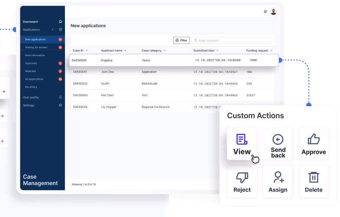The width and height of the screenshot is (340, 217).
Task: Click the Send back action label
Action: (x=278, y=152)
